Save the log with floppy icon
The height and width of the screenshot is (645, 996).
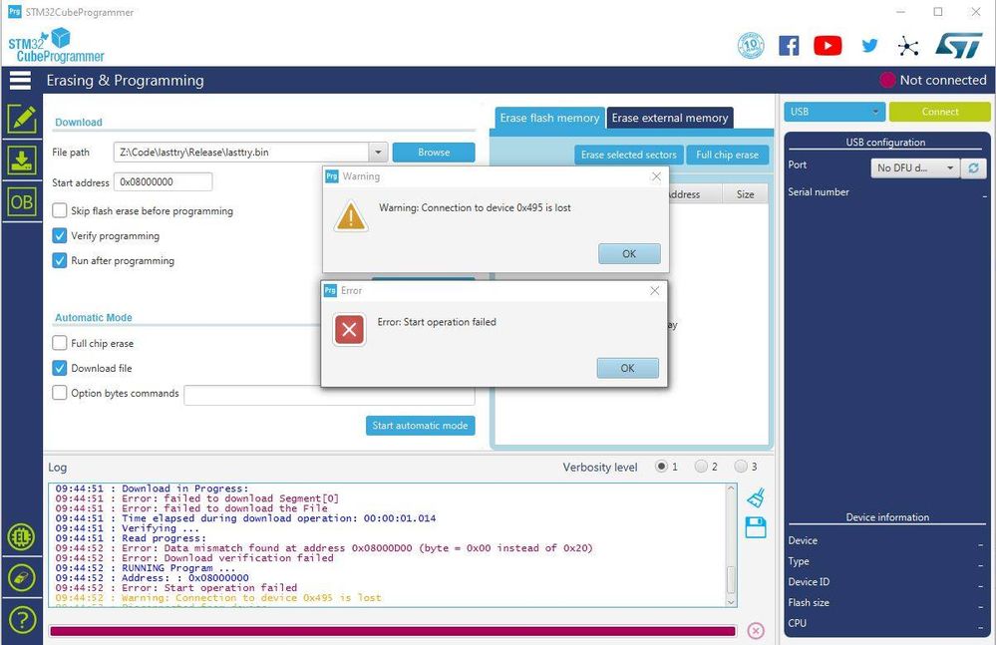tap(756, 527)
